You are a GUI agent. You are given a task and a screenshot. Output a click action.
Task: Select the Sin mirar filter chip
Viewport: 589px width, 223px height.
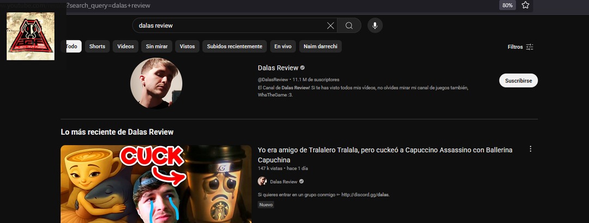[x=157, y=46]
